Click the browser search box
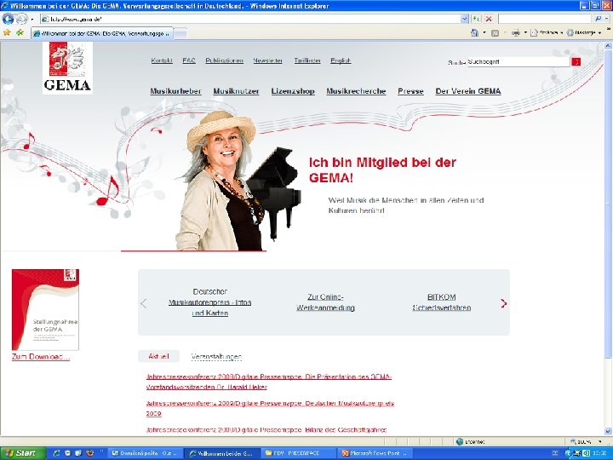Screen dimensions: 613x460 click(x=545, y=19)
